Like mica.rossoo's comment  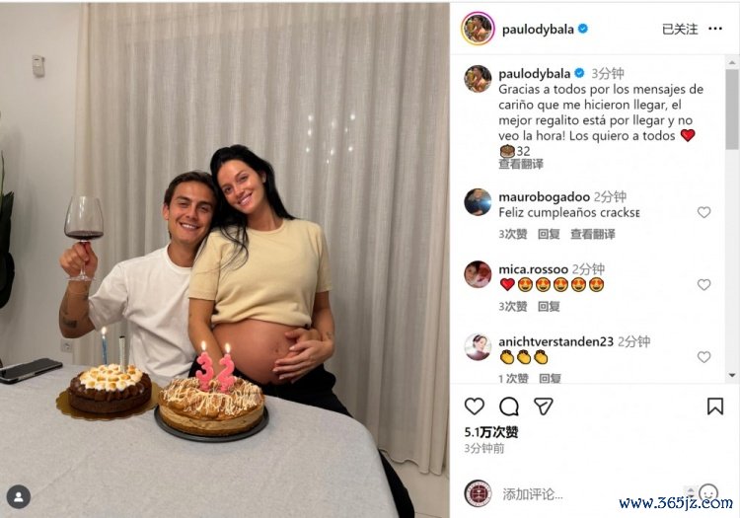click(x=703, y=284)
